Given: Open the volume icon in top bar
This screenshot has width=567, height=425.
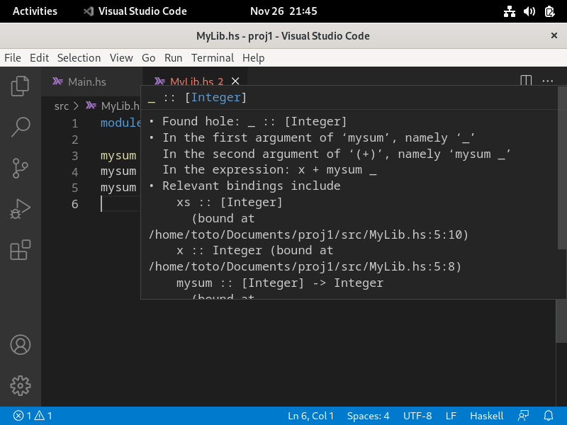Looking at the screenshot, I should [x=531, y=11].
